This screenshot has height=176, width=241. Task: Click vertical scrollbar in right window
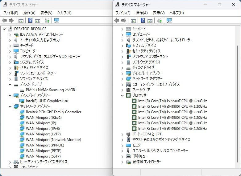tap(238, 104)
